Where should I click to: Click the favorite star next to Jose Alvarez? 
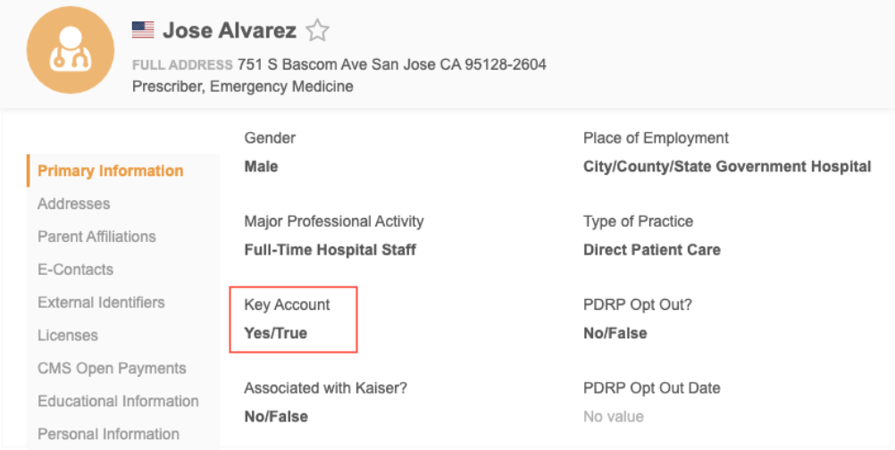[x=317, y=31]
